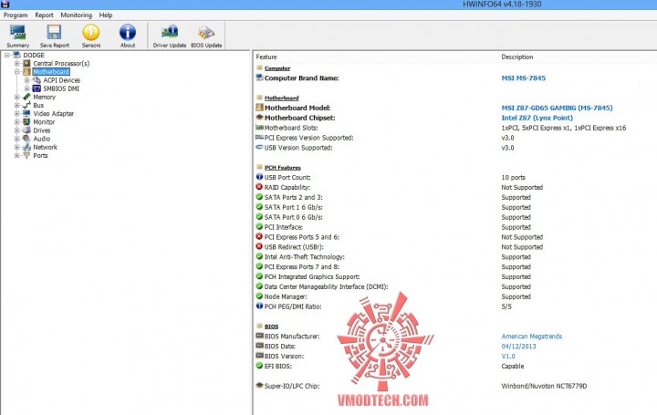
Task: Click the Intel Z87 (Lynx Point) link
Action: [x=537, y=118]
